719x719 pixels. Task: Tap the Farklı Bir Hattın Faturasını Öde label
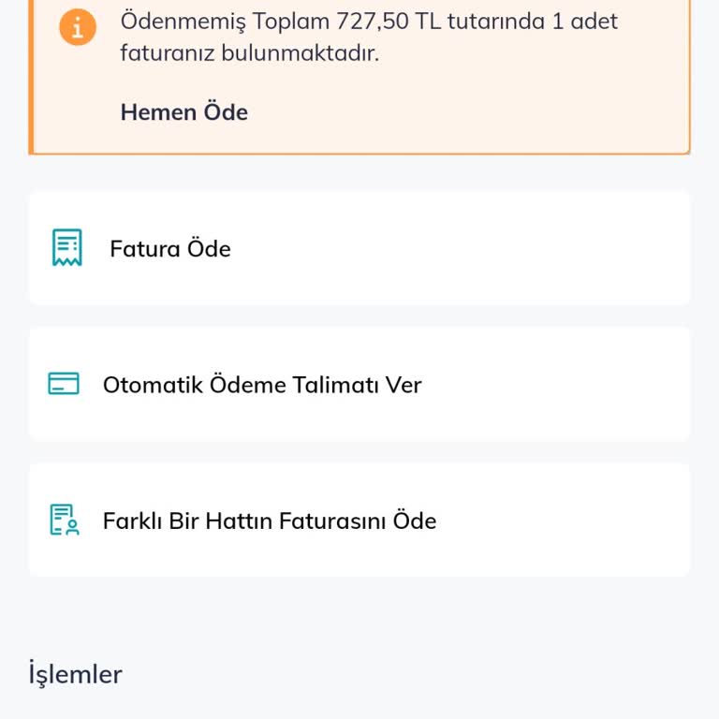[270, 521]
